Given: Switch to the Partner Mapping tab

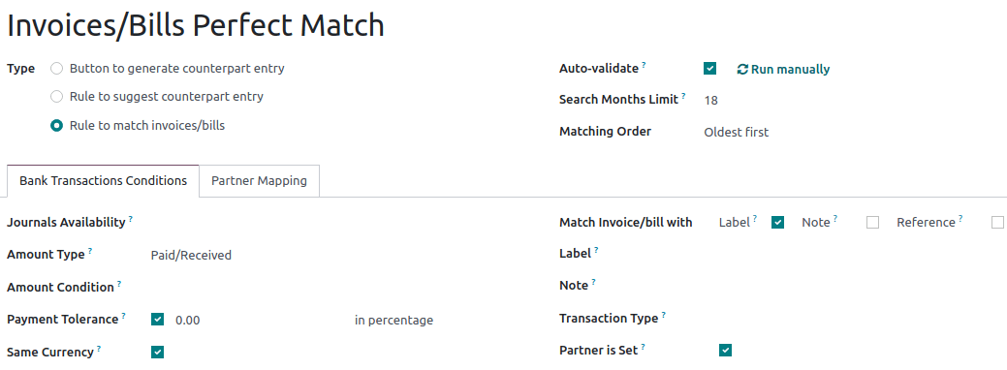Looking at the screenshot, I should pyautogui.click(x=259, y=181).
